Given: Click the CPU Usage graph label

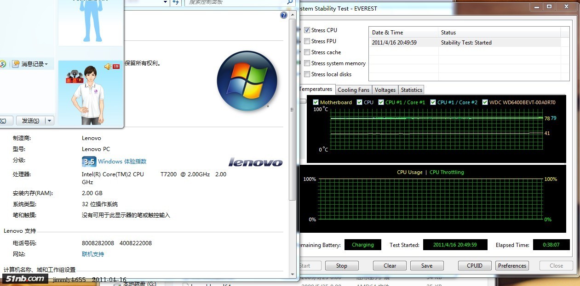Looking at the screenshot, I should [409, 172].
